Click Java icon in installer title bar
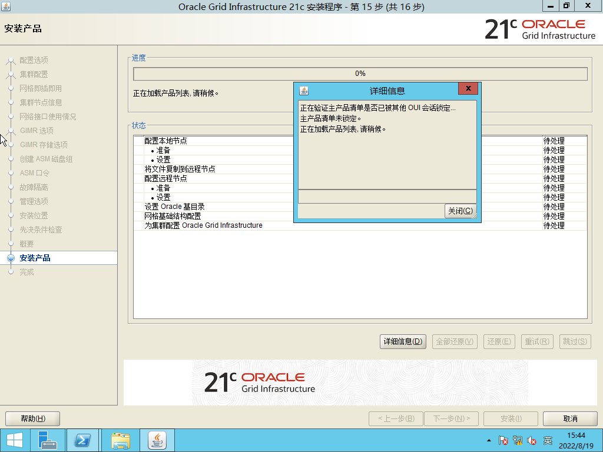 tap(6, 6)
